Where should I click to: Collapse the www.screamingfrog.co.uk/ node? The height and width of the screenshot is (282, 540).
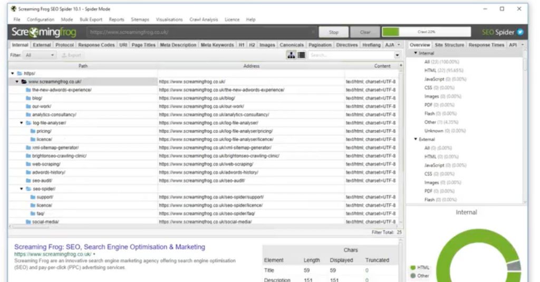[17, 82]
